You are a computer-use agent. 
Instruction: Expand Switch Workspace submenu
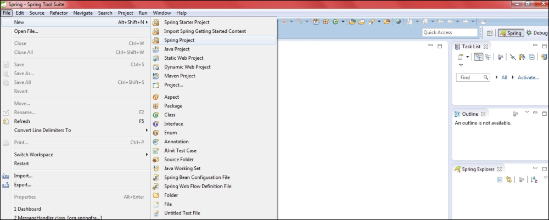click(x=75, y=154)
